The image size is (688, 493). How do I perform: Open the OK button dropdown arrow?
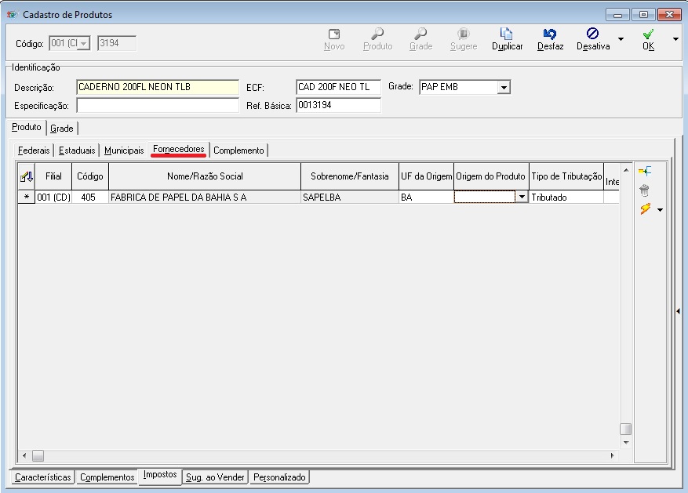(675, 39)
